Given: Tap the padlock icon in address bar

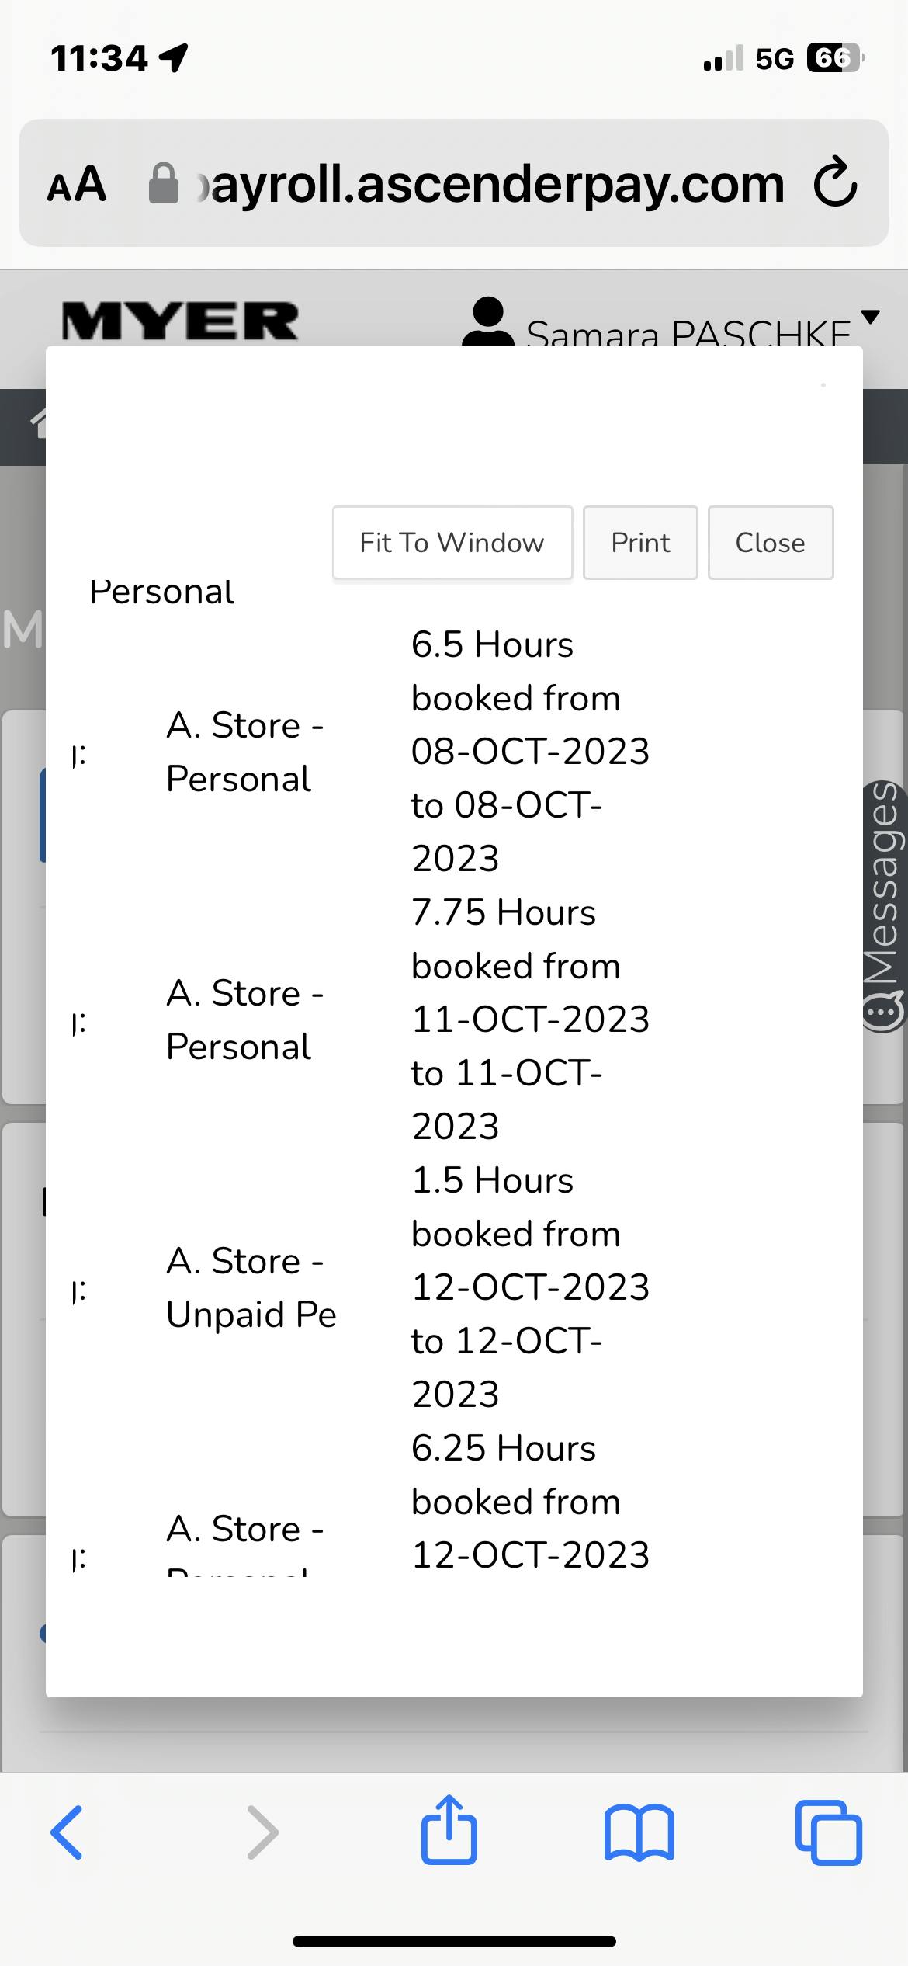Looking at the screenshot, I should [x=163, y=184].
